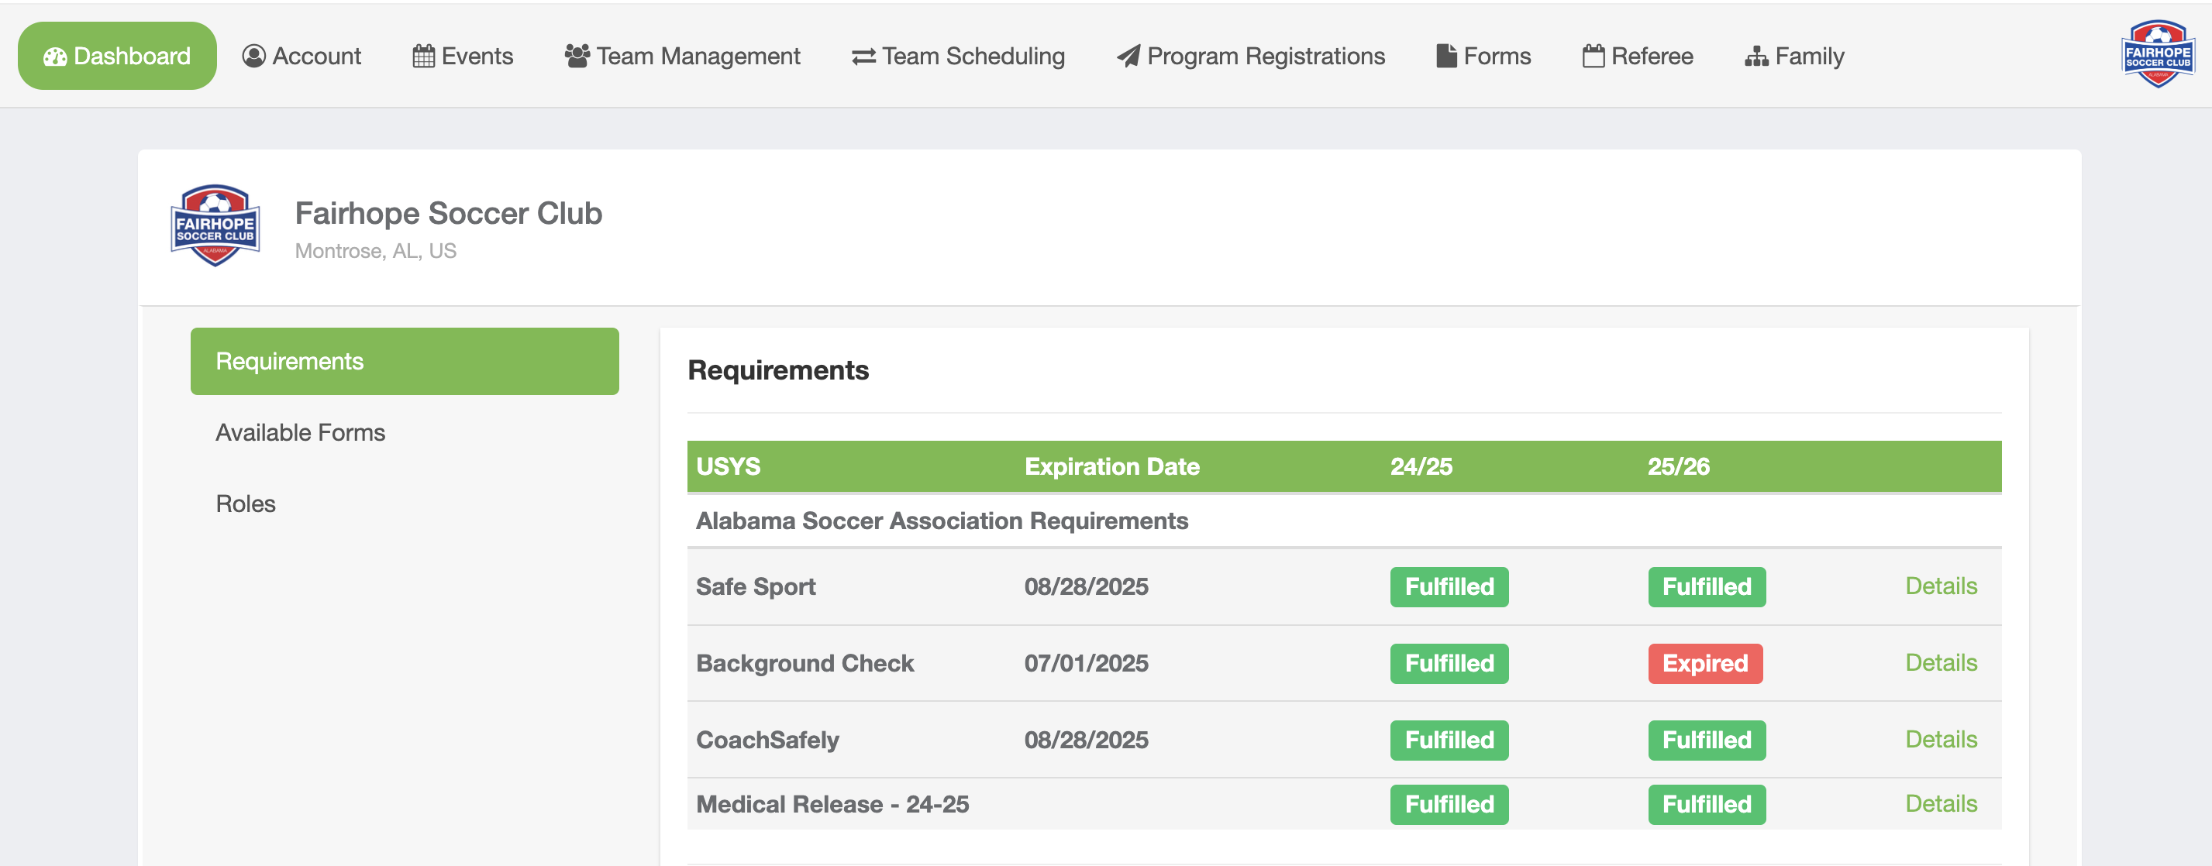Click the Fairhope club logo beside club name
Viewport: 2212px width, 866px height.
(215, 225)
